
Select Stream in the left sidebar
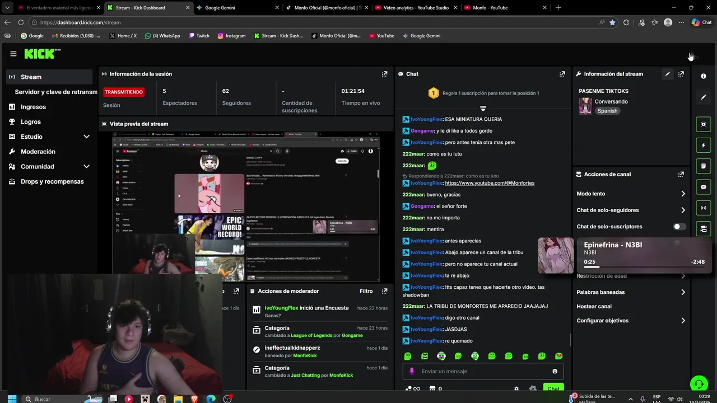(x=49, y=77)
